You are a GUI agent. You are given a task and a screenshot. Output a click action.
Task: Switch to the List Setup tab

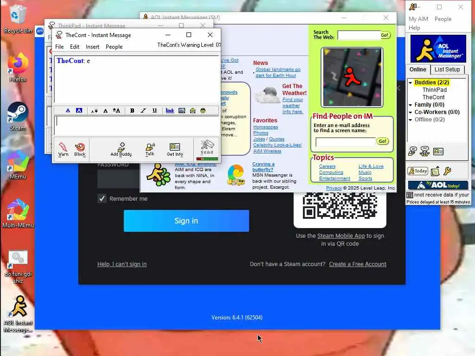(447, 70)
